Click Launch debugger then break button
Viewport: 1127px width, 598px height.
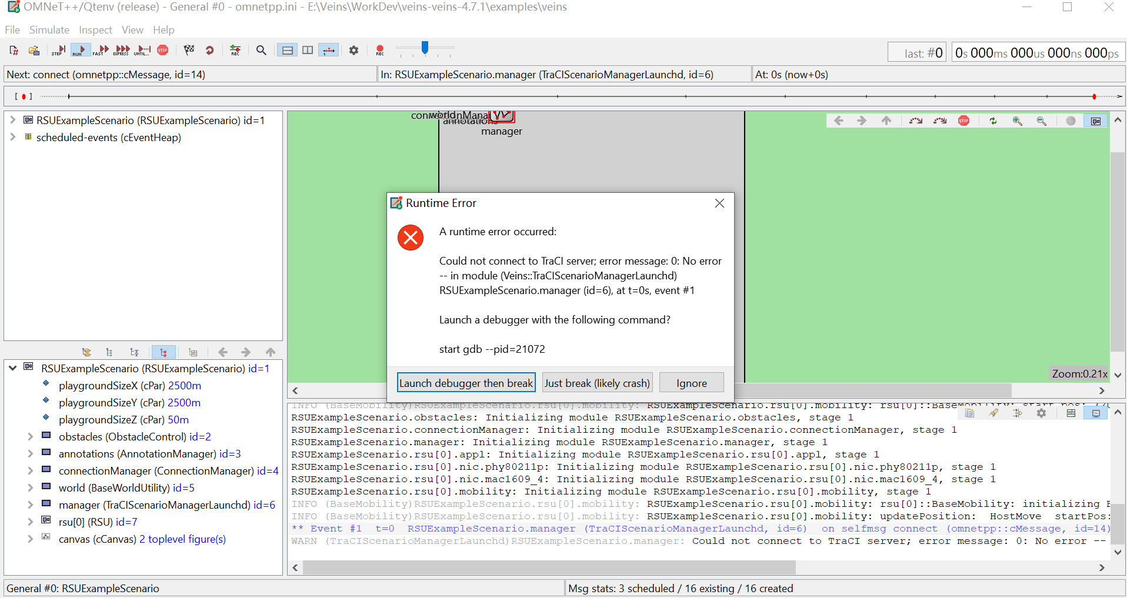tap(466, 383)
